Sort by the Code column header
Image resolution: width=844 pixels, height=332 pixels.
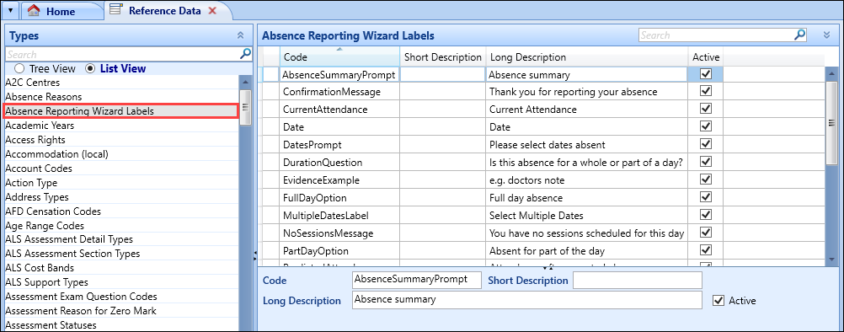click(339, 56)
